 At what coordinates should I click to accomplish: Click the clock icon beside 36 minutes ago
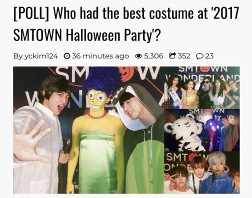(x=66, y=56)
